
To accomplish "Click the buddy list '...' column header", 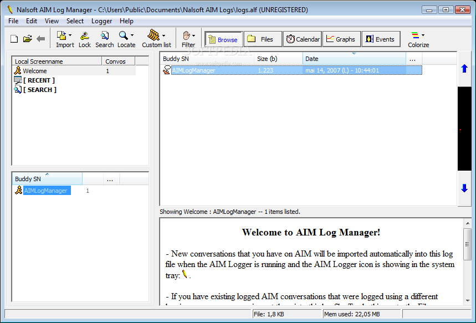I will coord(111,179).
